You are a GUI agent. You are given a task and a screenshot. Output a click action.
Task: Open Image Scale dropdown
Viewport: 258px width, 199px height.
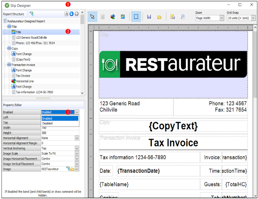coord(77,153)
